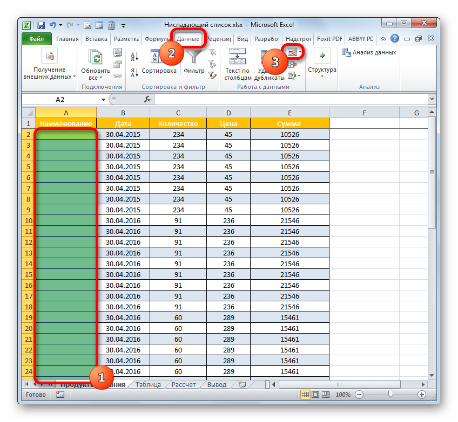Click the Структура arrow icon
458x422 pixels.
322,56
